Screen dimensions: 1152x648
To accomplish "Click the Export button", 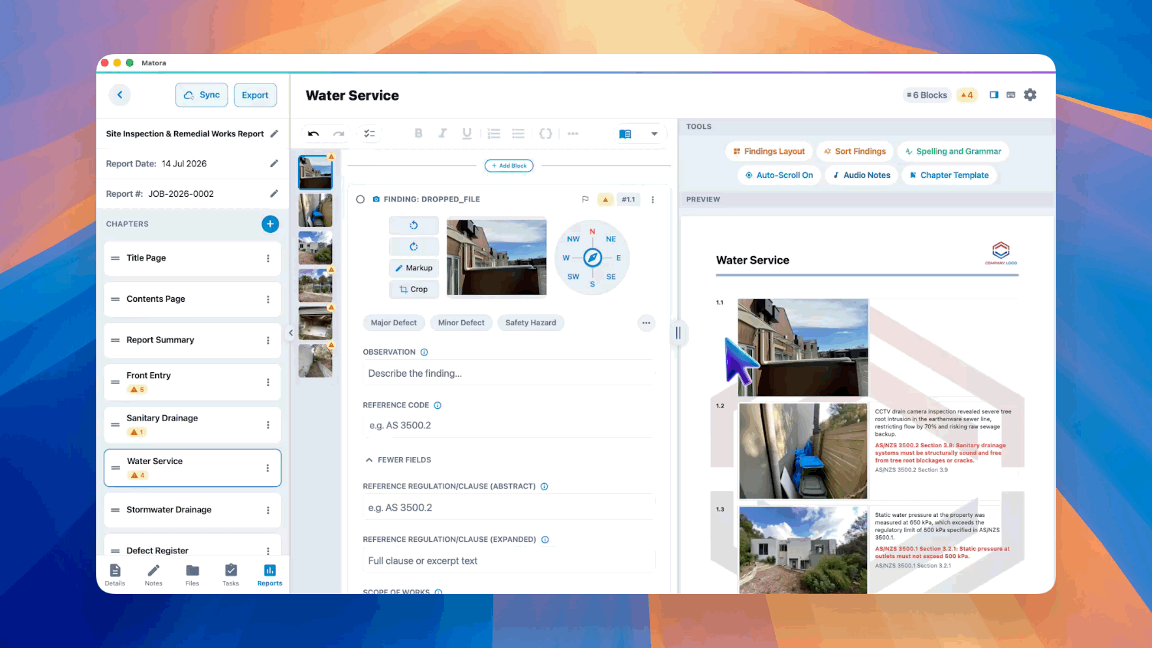I will coord(255,95).
